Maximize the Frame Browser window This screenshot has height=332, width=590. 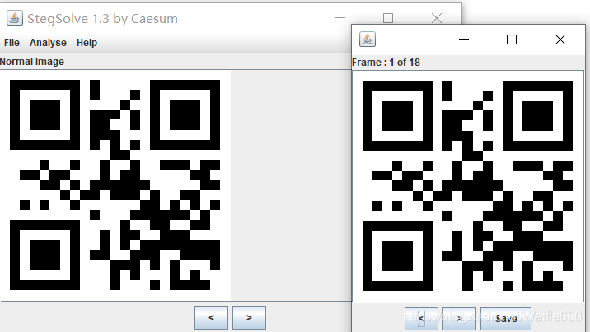pyautogui.click(x=512, y=39)
